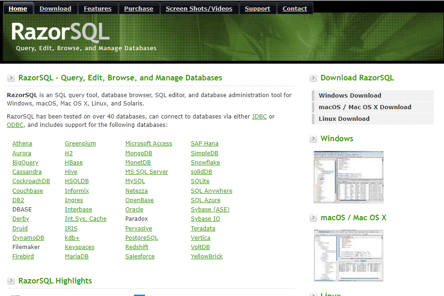
Task: Open the Cassandra link
Action: tap(27, 172)
